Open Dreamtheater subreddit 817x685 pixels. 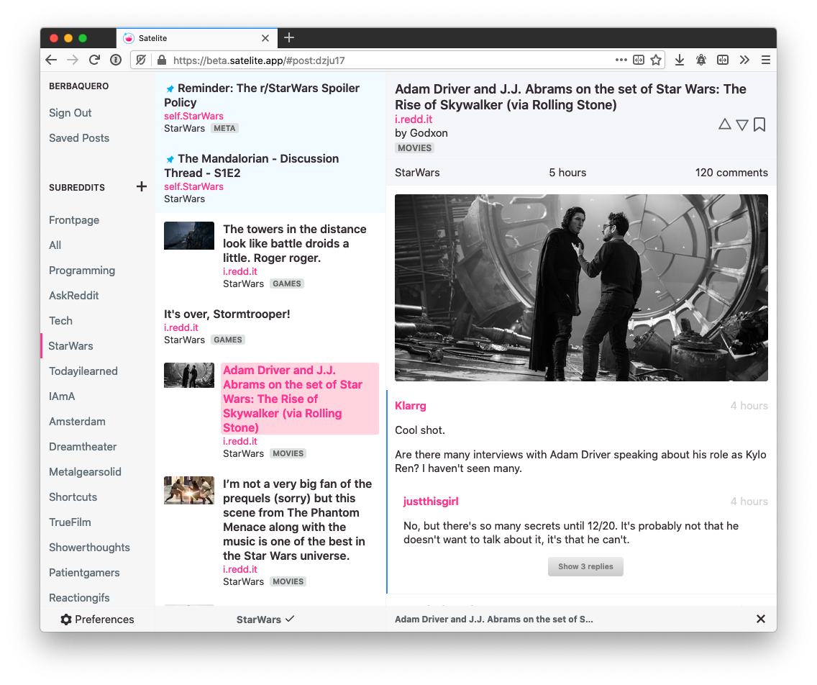pyautogui.click(x=82, y=447)
